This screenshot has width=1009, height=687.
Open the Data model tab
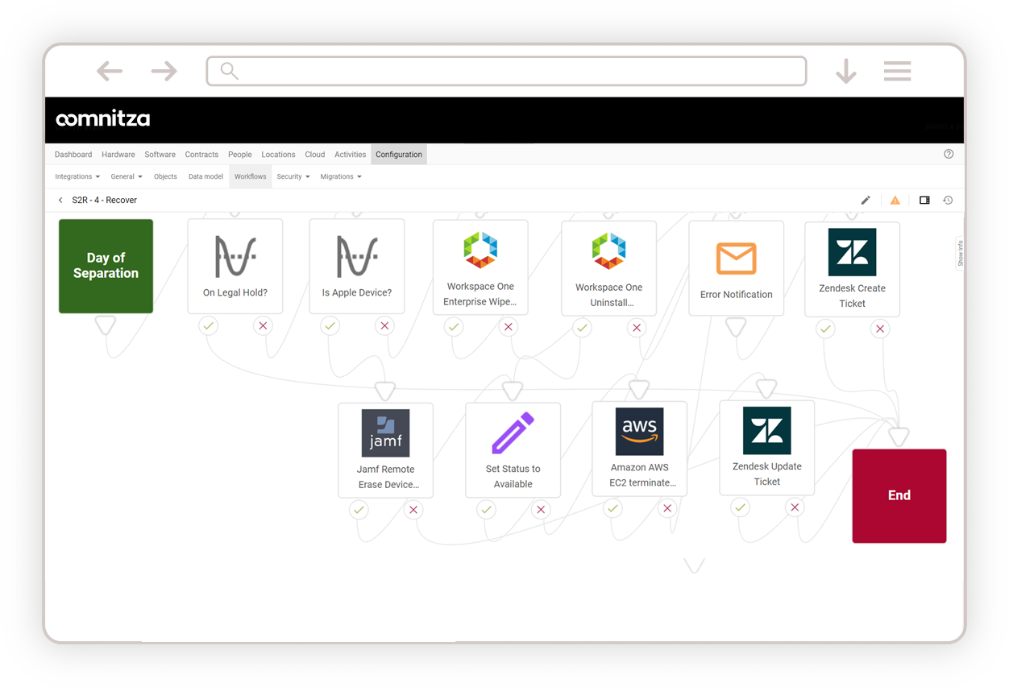point(206,176)
